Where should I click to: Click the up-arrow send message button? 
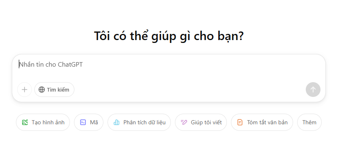313,90
